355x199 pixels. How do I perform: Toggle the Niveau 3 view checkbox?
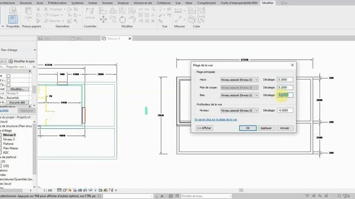click(x=1, y=139)
